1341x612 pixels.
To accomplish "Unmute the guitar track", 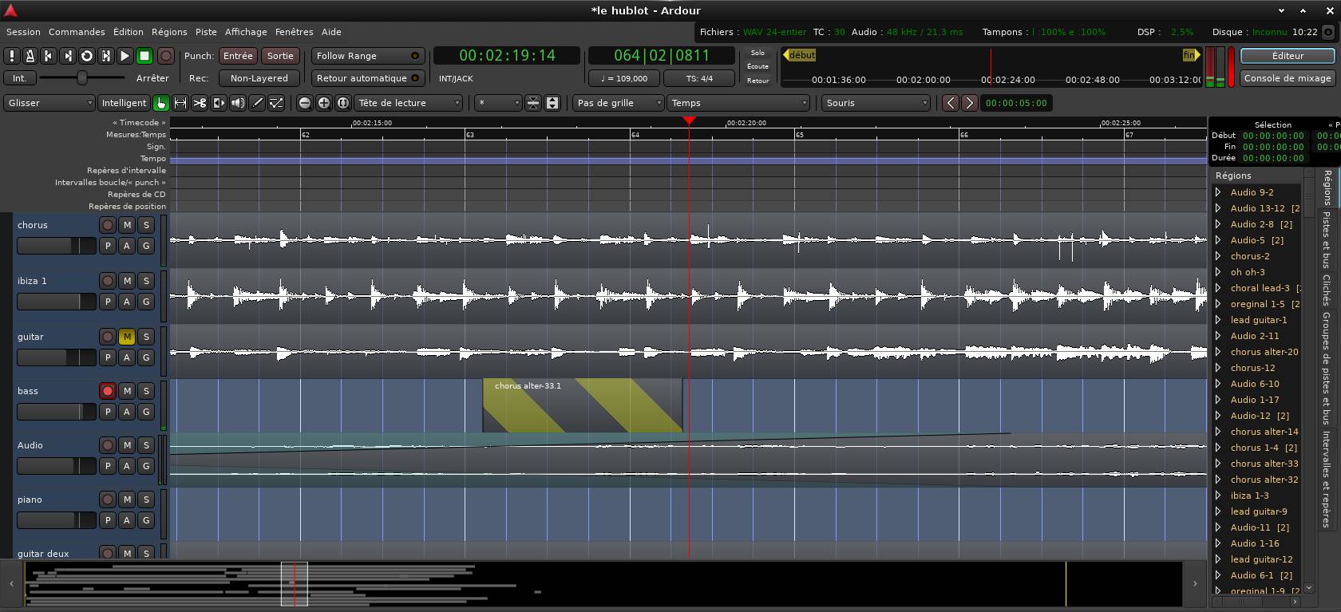I will pos(127,337).
